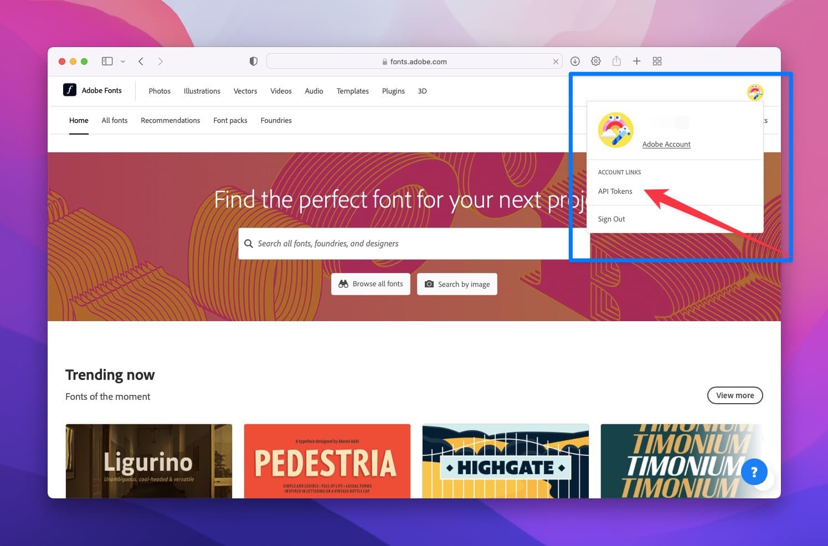Click the large avatar in account popup
Viewport: 828px width, 546px height.
(616, 130)
